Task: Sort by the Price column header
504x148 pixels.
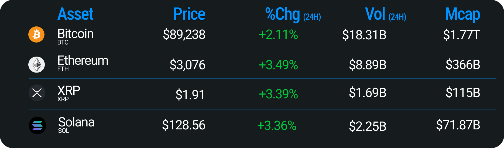Action: pos(189,14)
